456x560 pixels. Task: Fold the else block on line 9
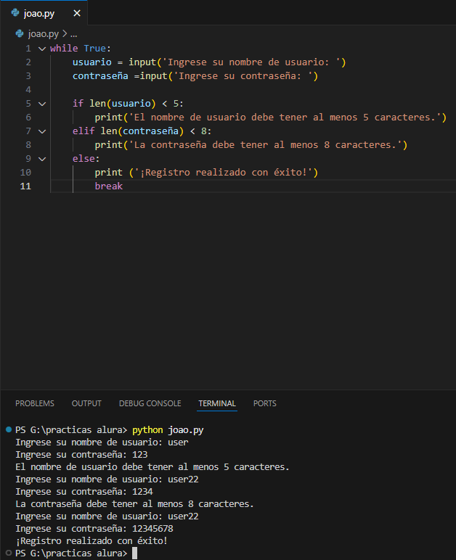click(x=41, y=159)
